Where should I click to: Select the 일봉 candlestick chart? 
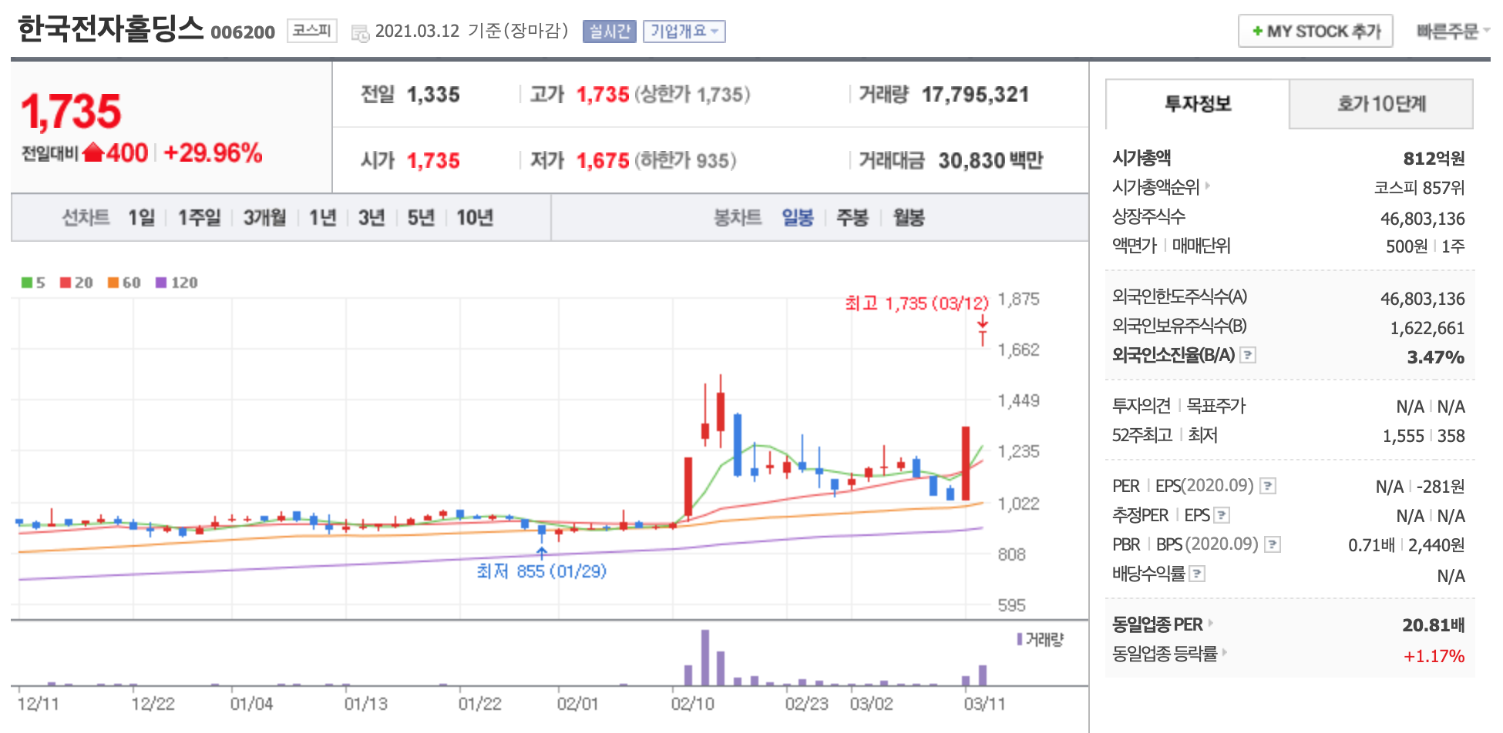point(798,218)
